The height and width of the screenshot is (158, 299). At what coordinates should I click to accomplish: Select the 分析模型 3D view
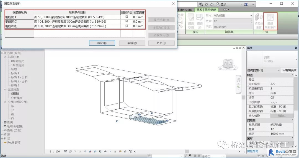point(17,98)
